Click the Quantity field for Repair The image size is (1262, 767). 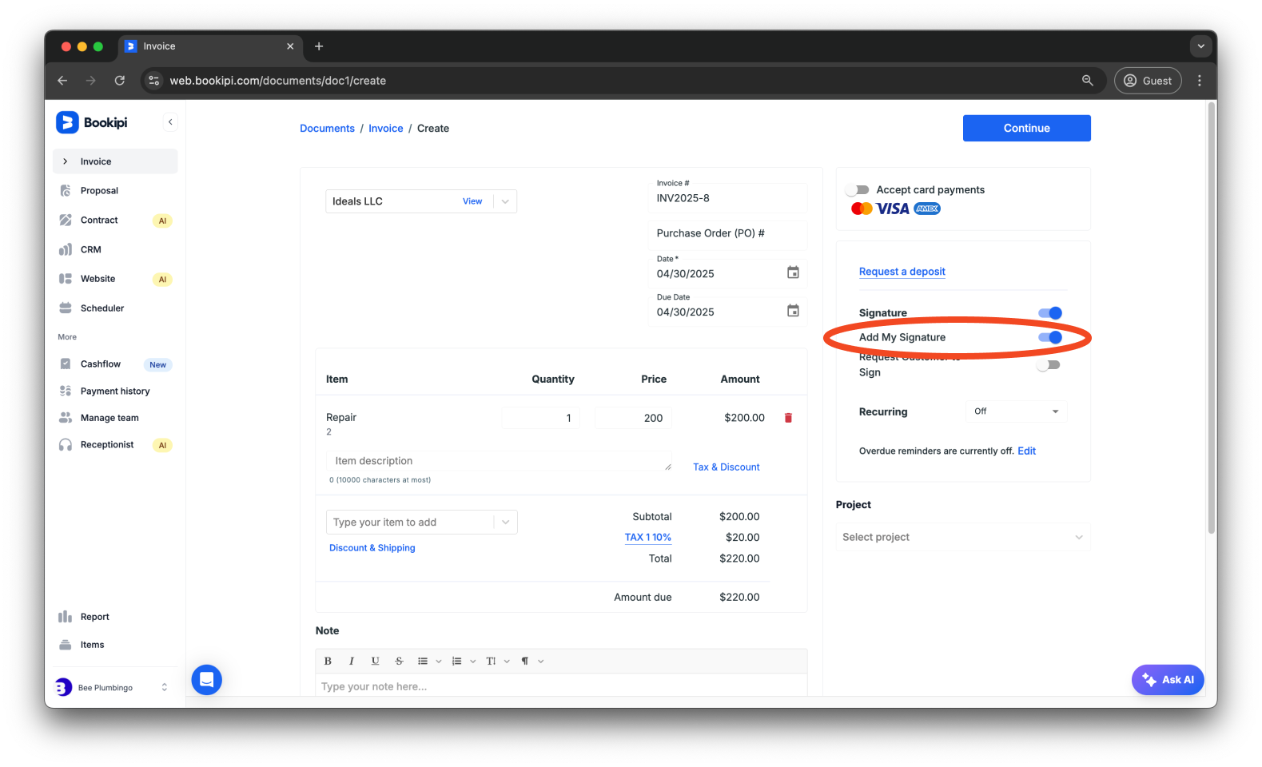pyautogui.click(x=541, y=418)
